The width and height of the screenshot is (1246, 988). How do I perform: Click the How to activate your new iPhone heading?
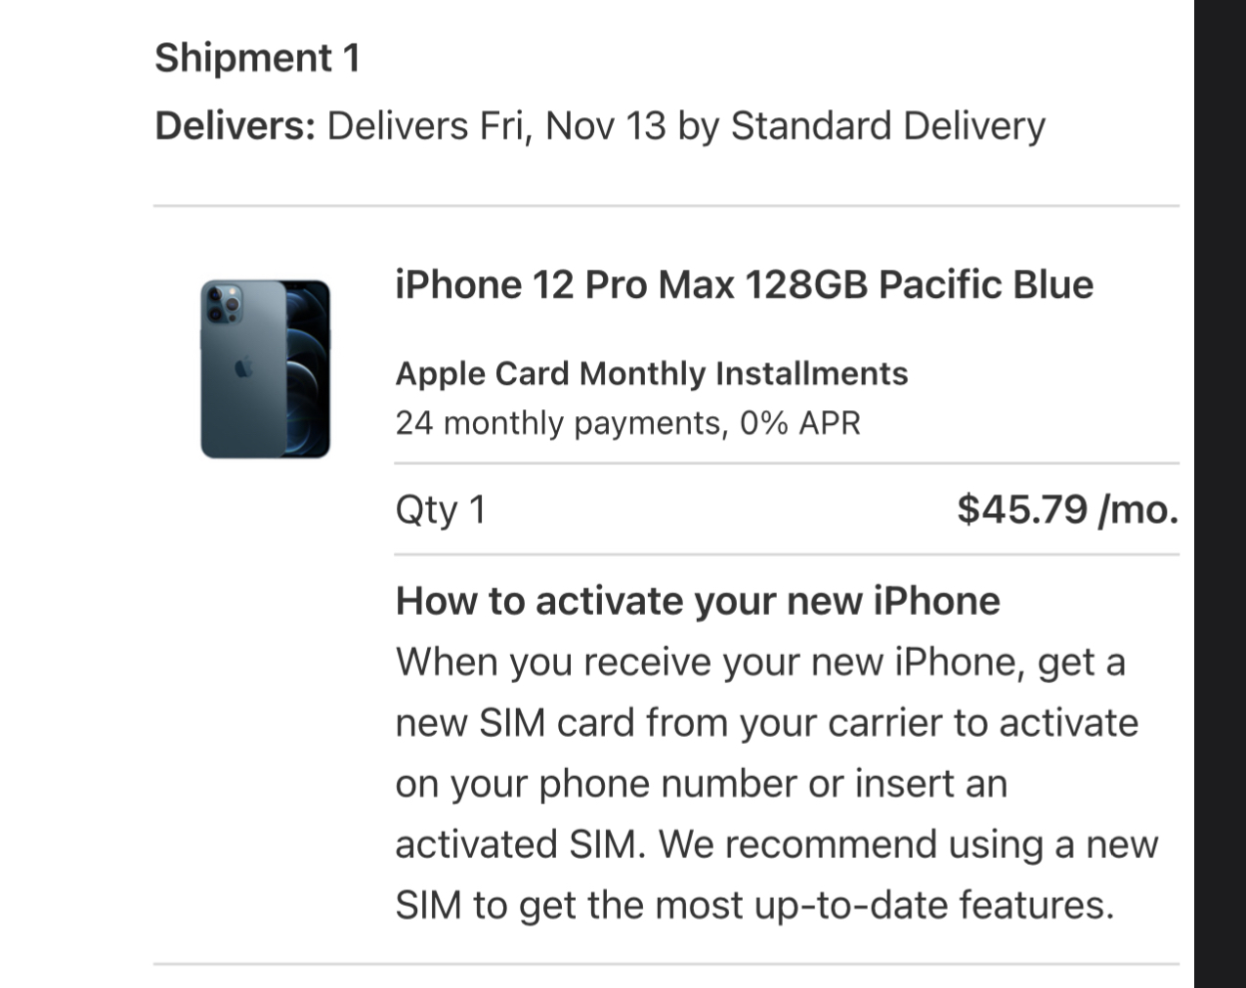point(698,601)
